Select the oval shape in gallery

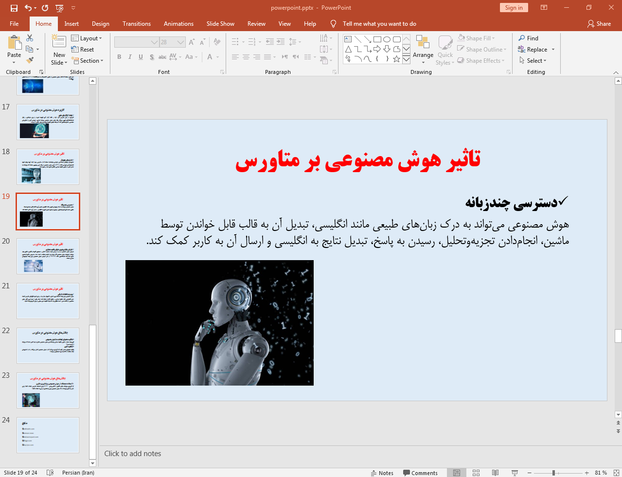coord(387,39)
